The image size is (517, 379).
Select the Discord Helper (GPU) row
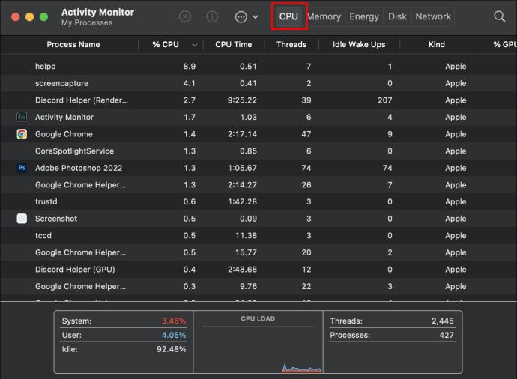258,269
